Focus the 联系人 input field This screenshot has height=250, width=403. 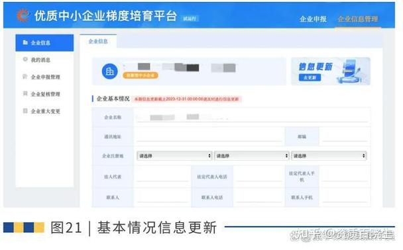coord(162,197)
